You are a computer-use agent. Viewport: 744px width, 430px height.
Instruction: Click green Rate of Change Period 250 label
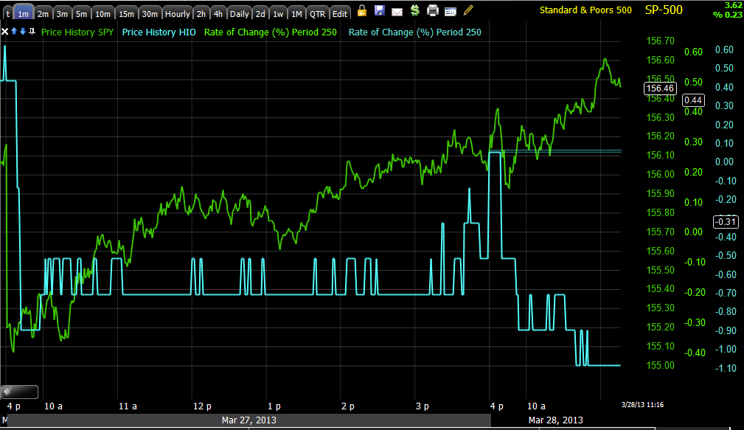(x=271, y=32)
